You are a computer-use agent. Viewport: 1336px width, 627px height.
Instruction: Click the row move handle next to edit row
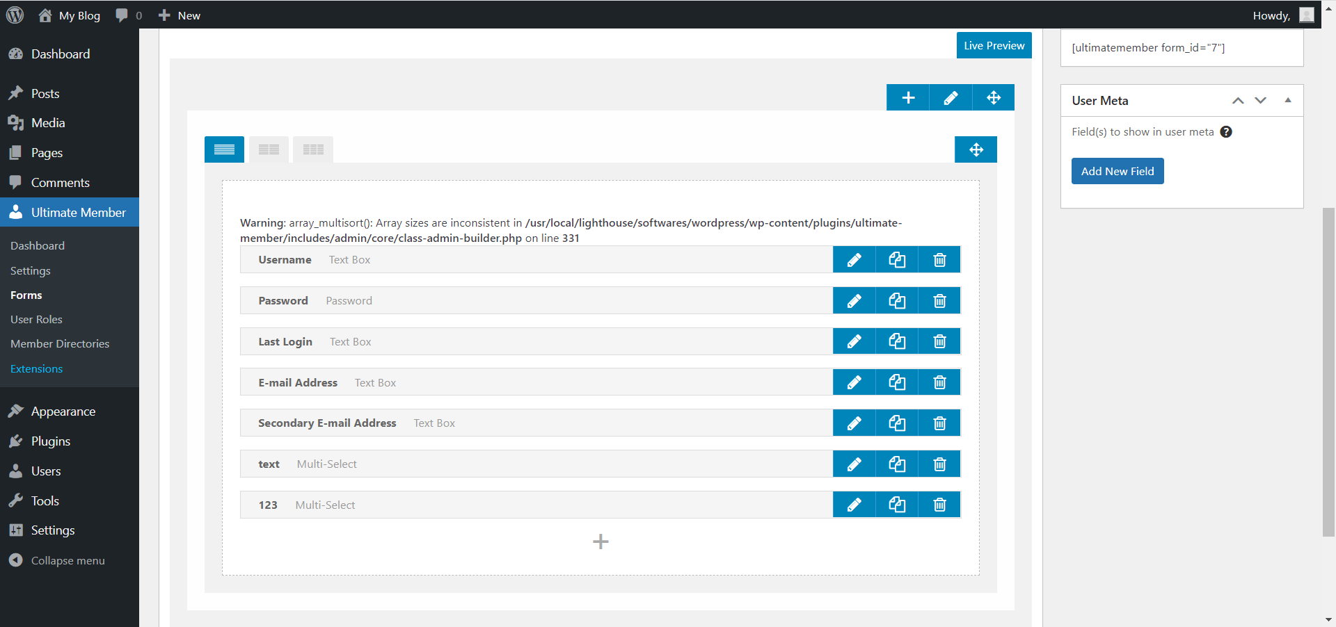[x=994, y=97]
